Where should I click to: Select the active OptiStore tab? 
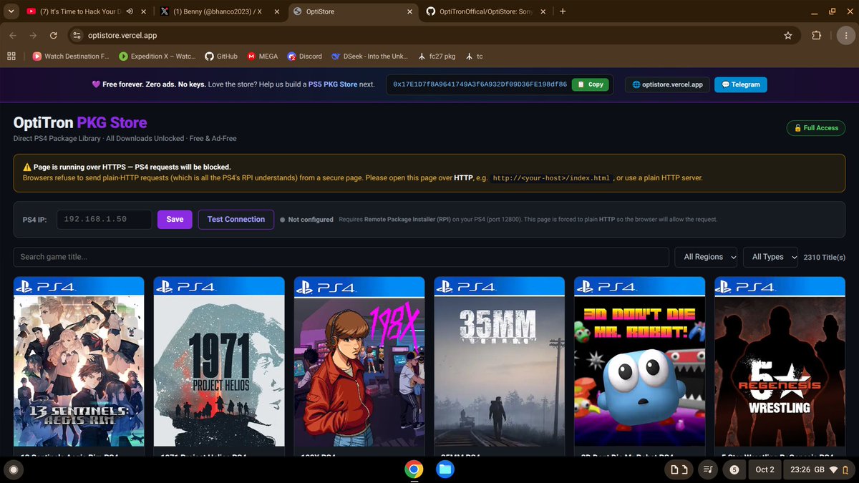coord(352,11)
